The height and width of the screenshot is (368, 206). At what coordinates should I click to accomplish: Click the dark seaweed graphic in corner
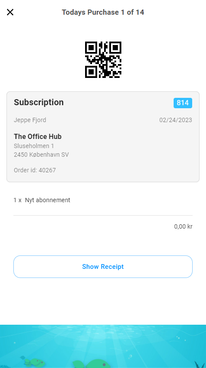coord(200,365)
